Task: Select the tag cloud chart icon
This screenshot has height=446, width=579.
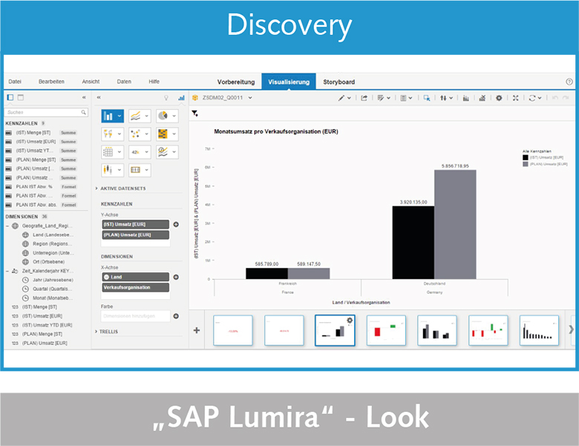Action: [136, 170]
